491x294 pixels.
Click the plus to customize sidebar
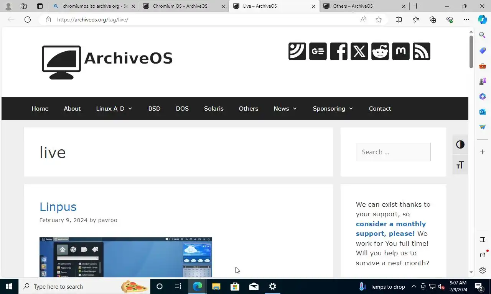483,152
